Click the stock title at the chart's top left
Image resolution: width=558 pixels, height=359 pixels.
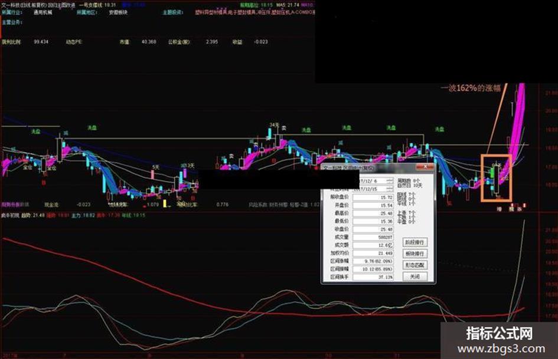[38, 5]
